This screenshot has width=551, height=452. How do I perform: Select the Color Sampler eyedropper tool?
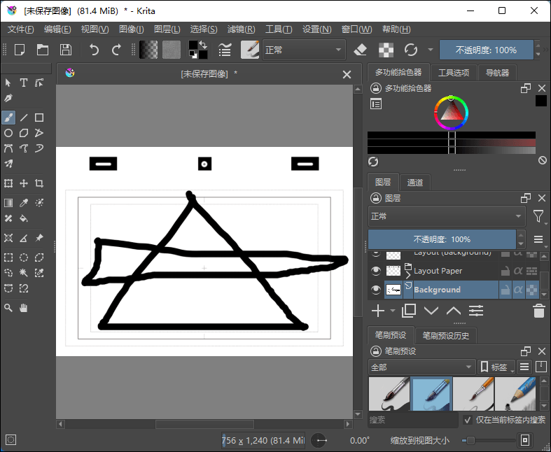[24, 203]
